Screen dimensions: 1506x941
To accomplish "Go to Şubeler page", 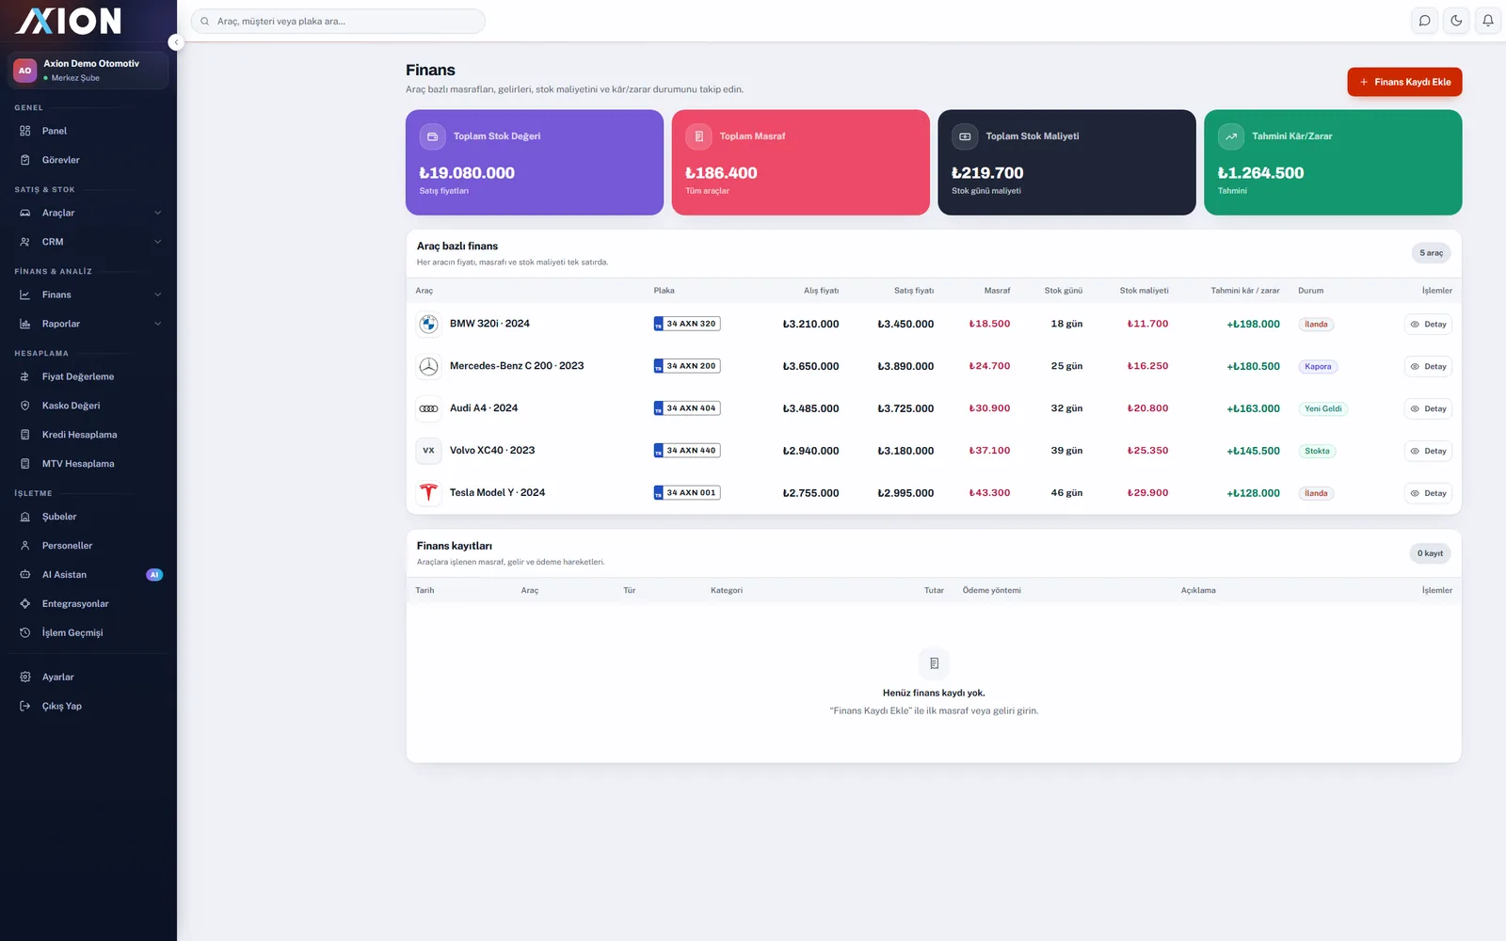I will 88,517.
